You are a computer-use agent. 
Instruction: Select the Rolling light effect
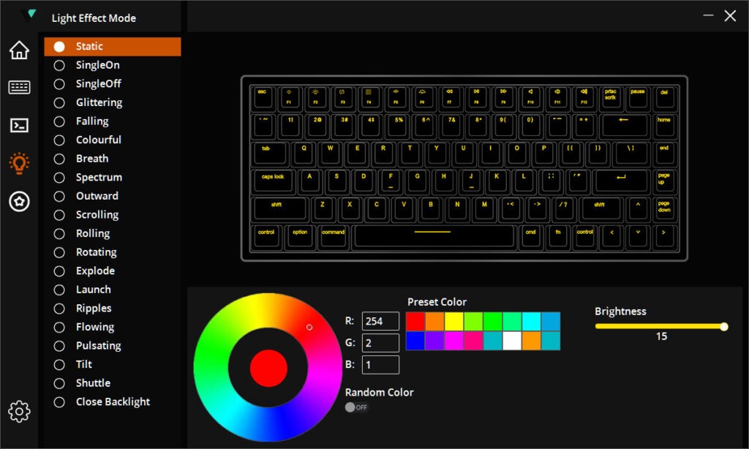pos(113,233)
